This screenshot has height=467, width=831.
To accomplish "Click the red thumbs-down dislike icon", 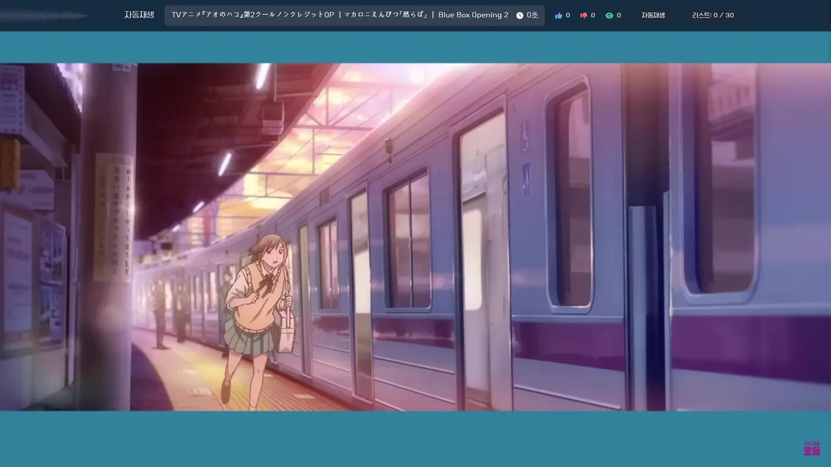I will [x=584, y=16].
